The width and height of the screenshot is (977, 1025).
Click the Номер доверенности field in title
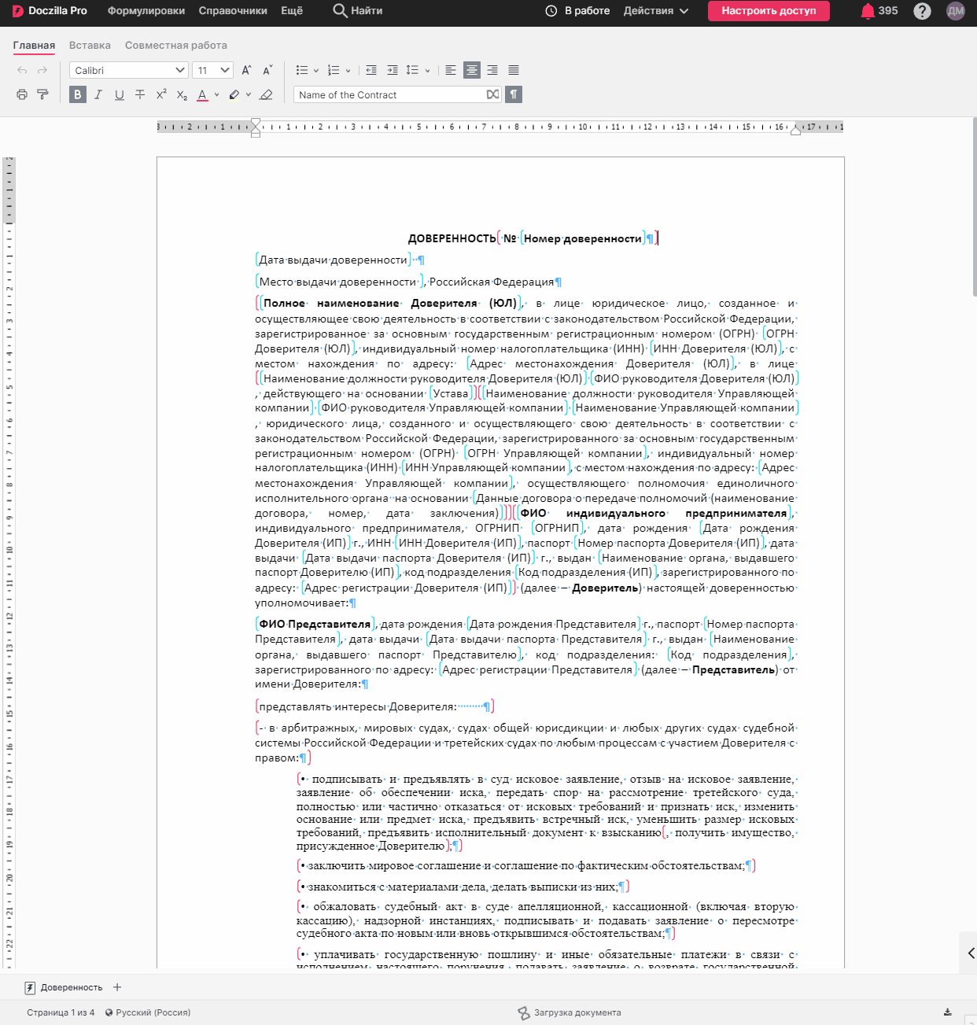click(x=583, y=238)
